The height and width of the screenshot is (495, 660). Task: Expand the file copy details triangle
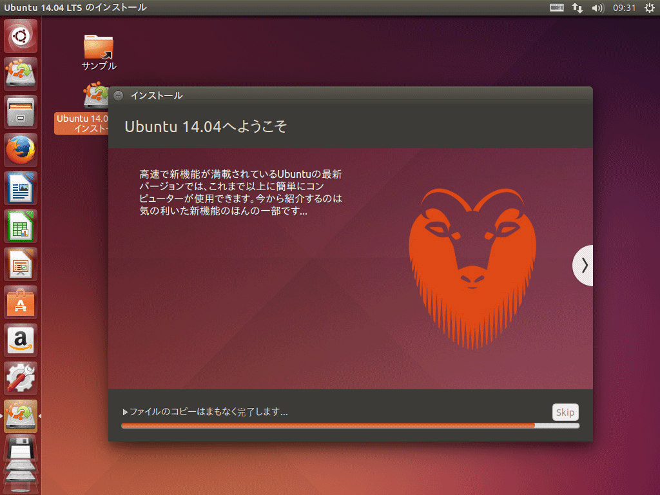[x=125, y=412]
